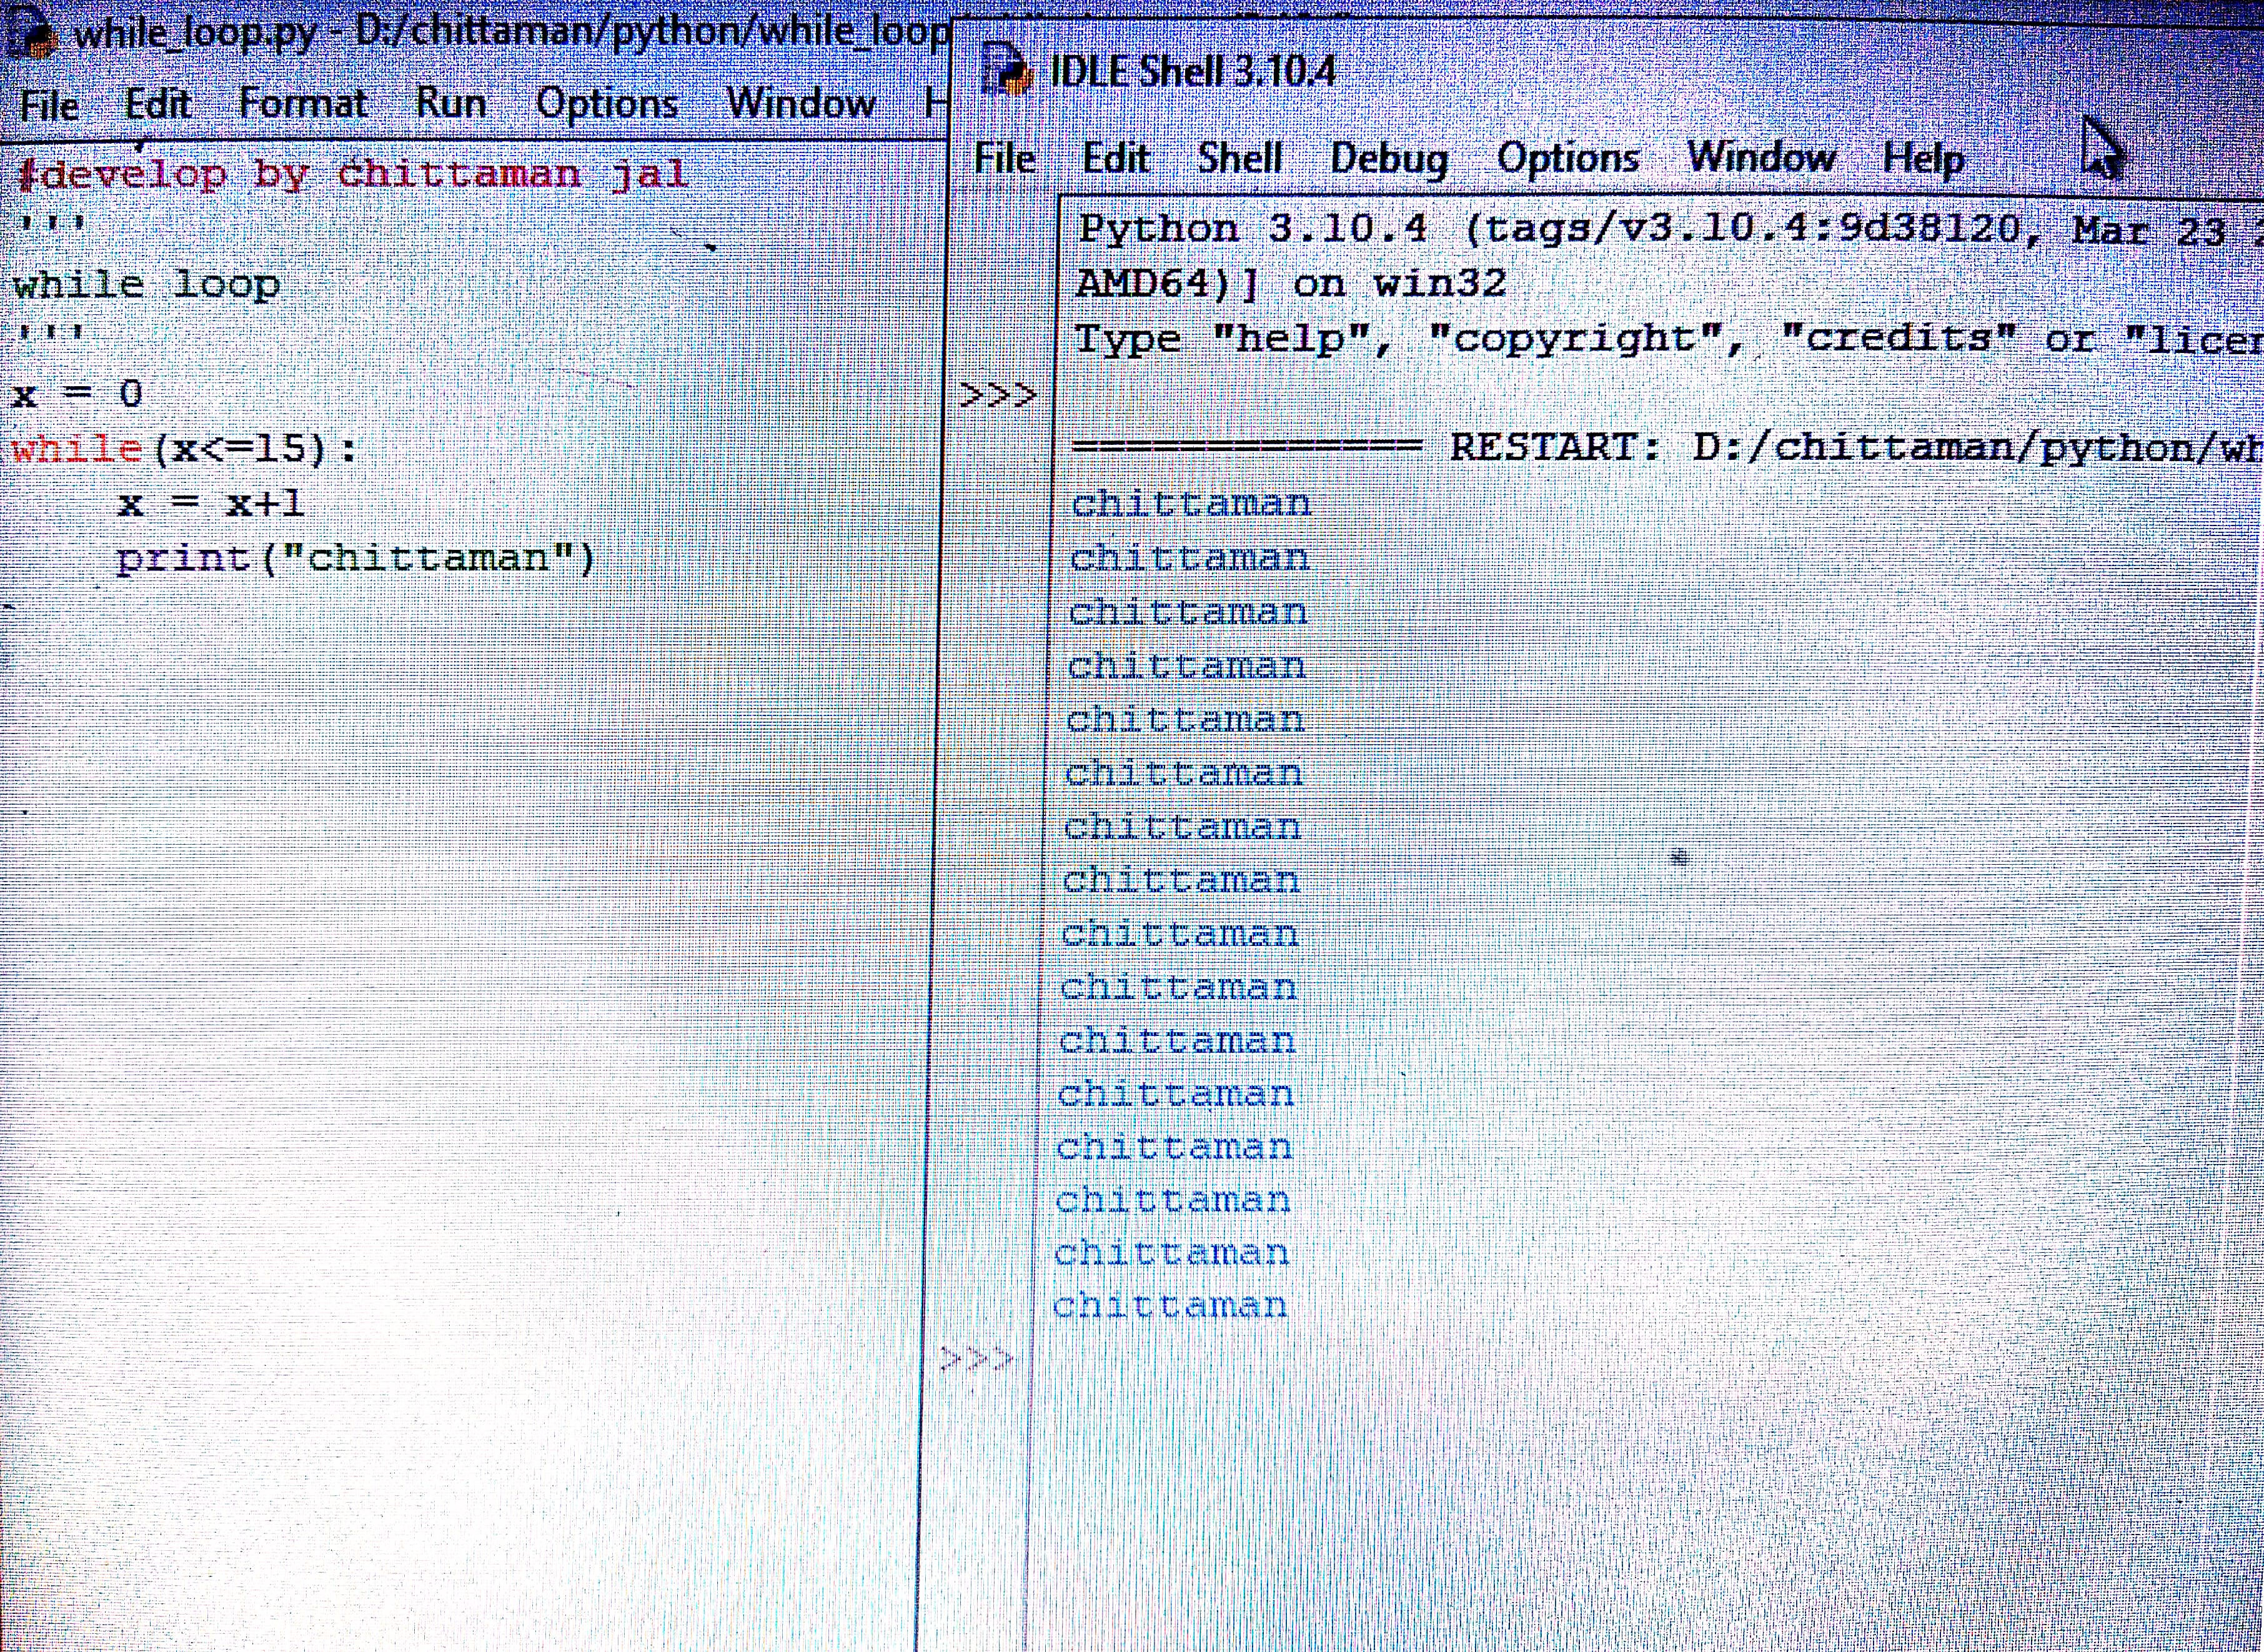Image resolution: width=2264 pixels, height=1652 pixels.
Task: Open Run menu in the editor window
Action: [x=451, y=103]
